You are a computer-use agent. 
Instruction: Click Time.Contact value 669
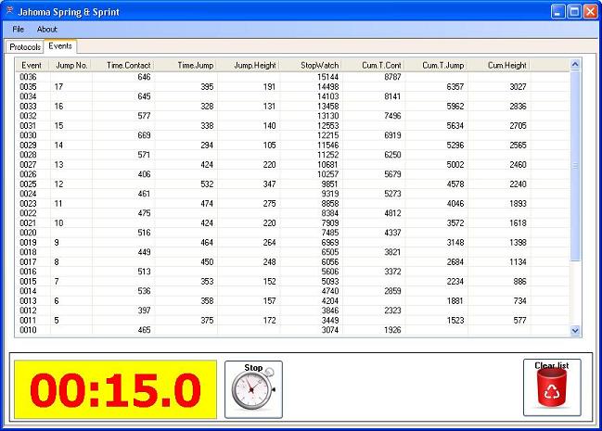pos(144,135)
